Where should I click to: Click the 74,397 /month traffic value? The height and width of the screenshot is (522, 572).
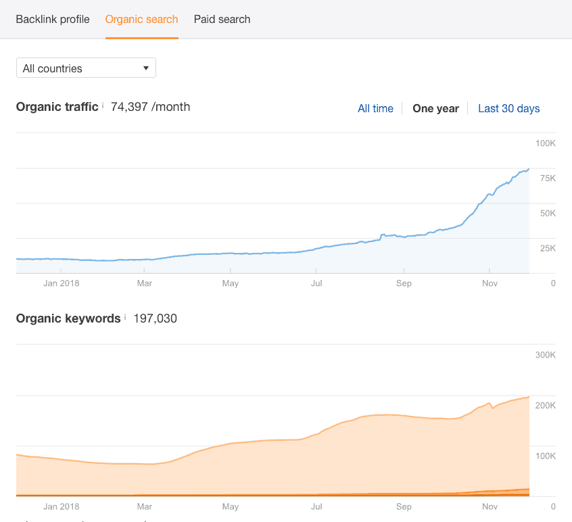coord(150,107)
